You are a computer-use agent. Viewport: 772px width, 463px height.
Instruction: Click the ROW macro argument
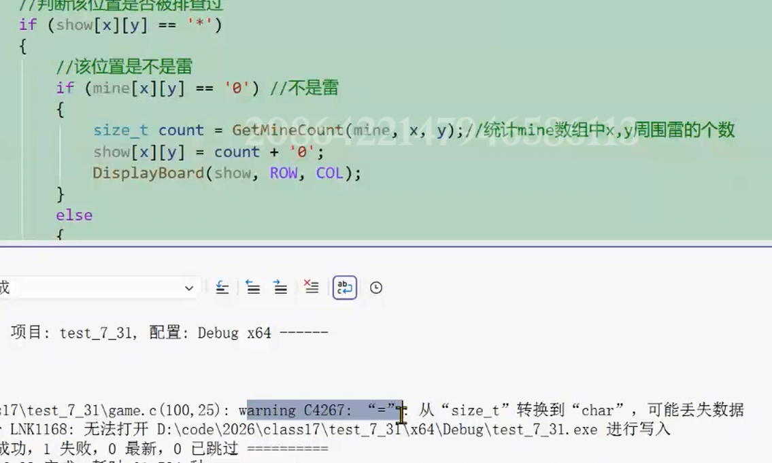(284, 173)
